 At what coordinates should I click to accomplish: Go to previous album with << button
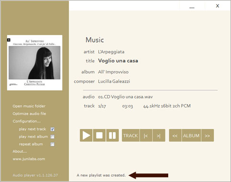pyautogui.click(x=175, y=135)
